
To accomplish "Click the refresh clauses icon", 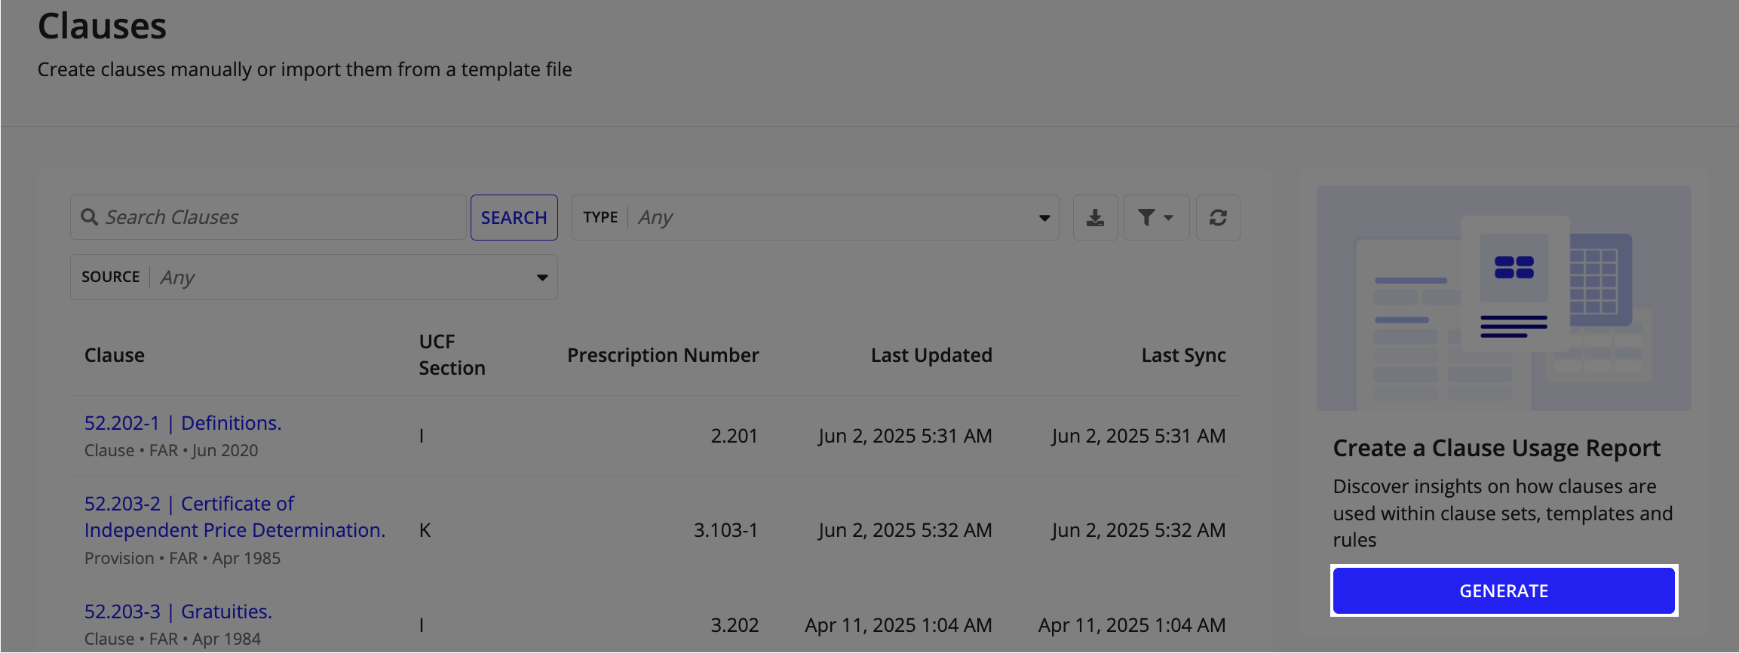I will [x=1218, y=218].
